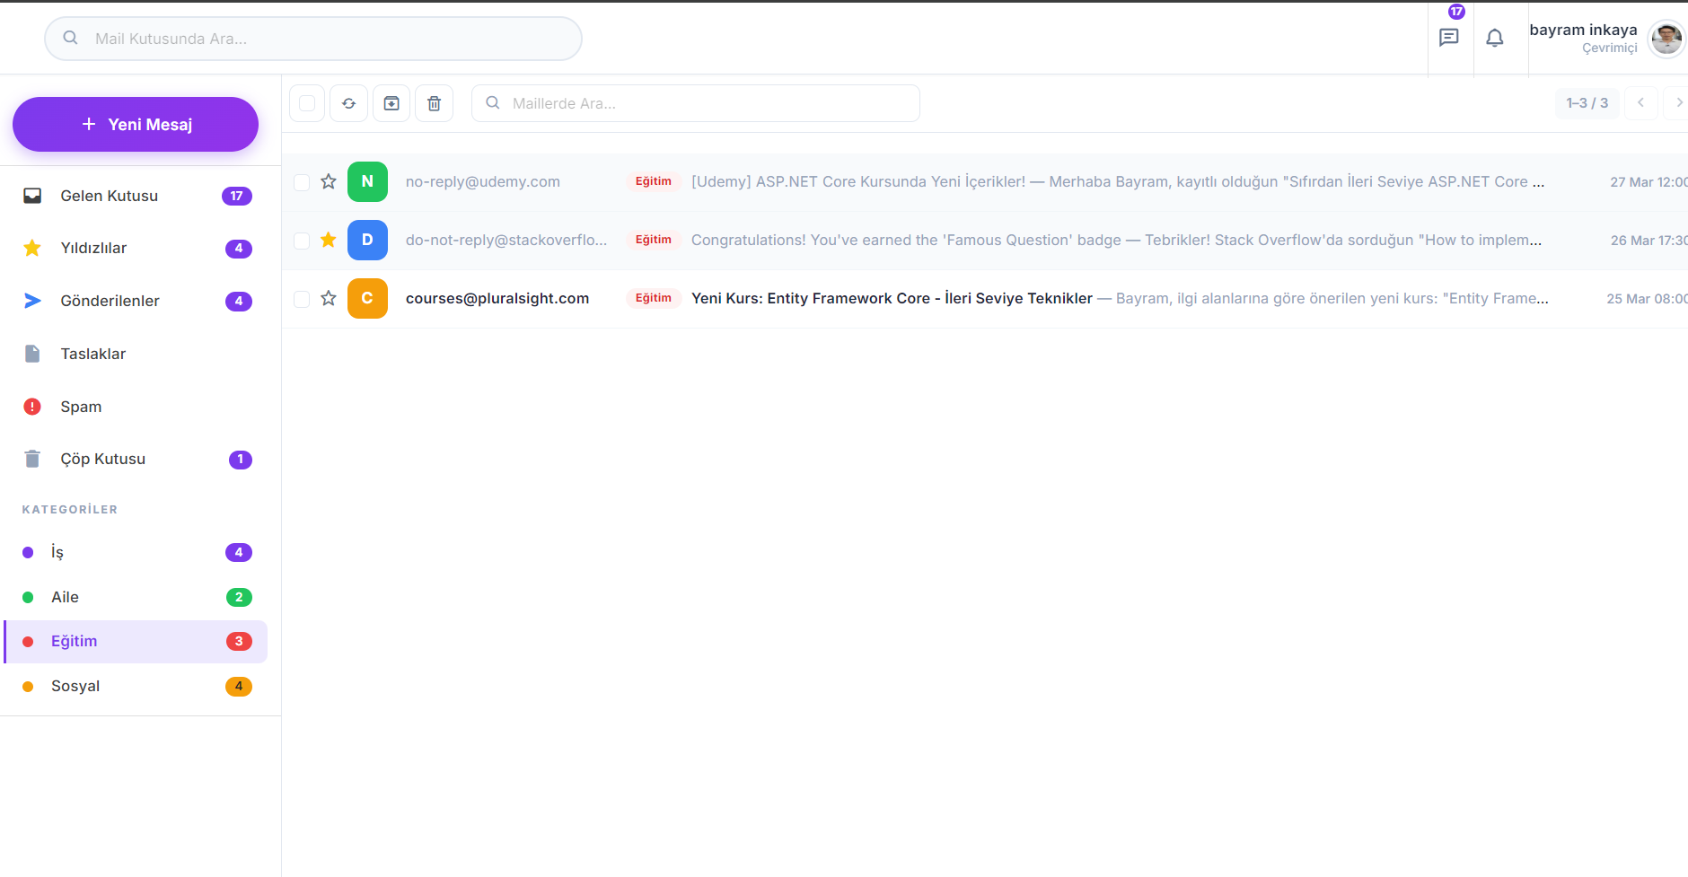
Task: Select the Sosyal category
Action: [x=136, y=686]
